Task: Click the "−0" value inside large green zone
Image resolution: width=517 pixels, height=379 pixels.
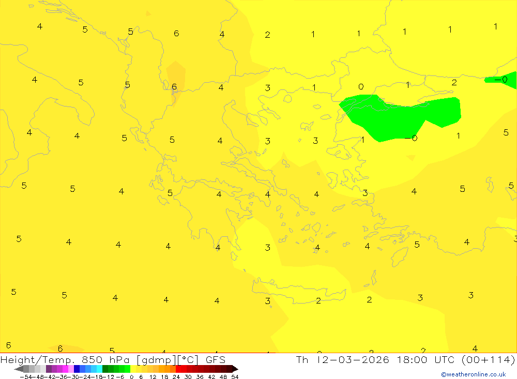Action: tap(411, 138)
